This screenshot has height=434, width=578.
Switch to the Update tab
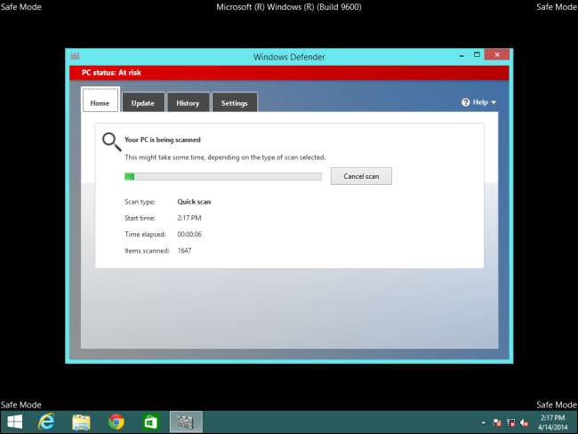point(142,103)
